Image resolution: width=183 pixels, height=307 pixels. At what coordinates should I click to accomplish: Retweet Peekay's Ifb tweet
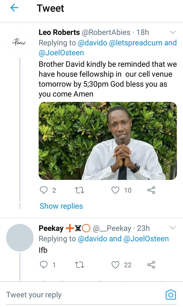80,265
